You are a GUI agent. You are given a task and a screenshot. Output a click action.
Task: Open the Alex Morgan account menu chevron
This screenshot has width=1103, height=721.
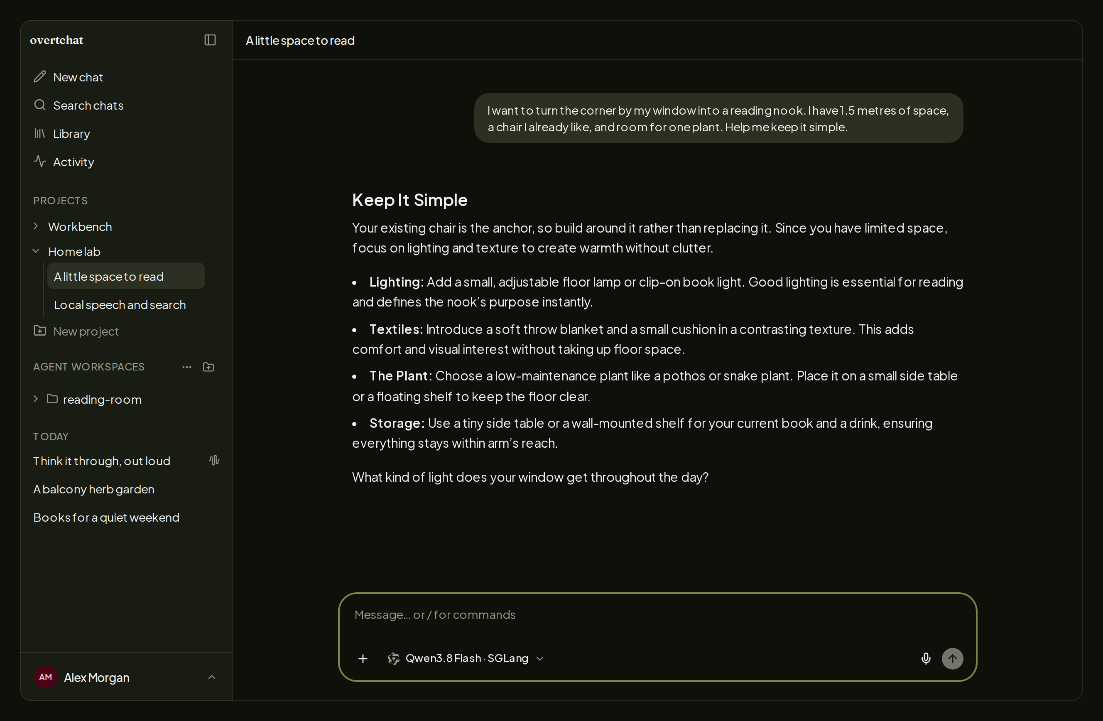(212, 677)
